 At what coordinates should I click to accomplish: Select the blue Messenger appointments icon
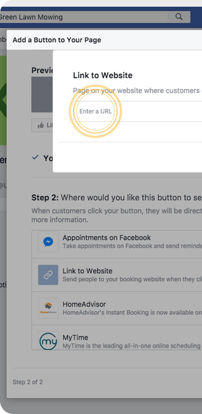click(48, 241)
